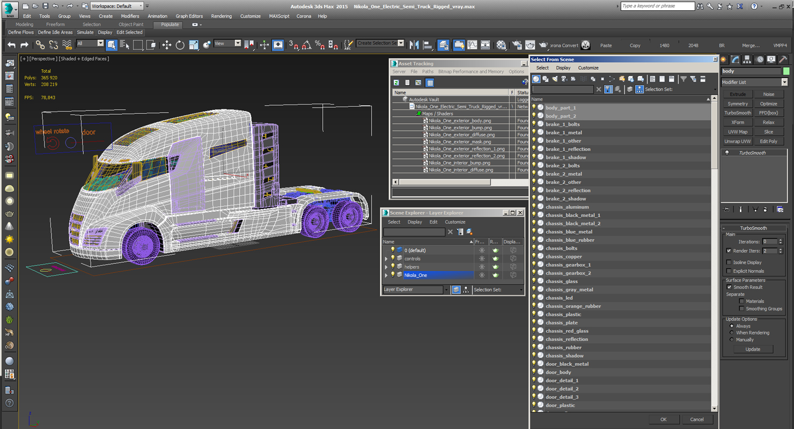Expand the controls layer tree node
The image size is (794, 429).
tap(386, 258)
